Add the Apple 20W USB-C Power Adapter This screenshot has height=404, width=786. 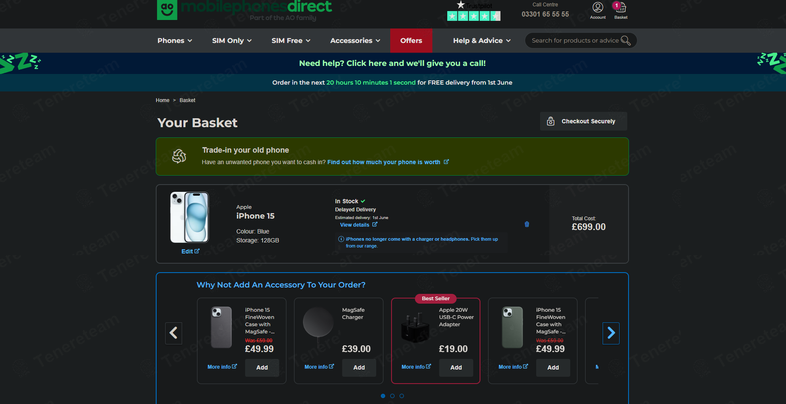point(456,367)
